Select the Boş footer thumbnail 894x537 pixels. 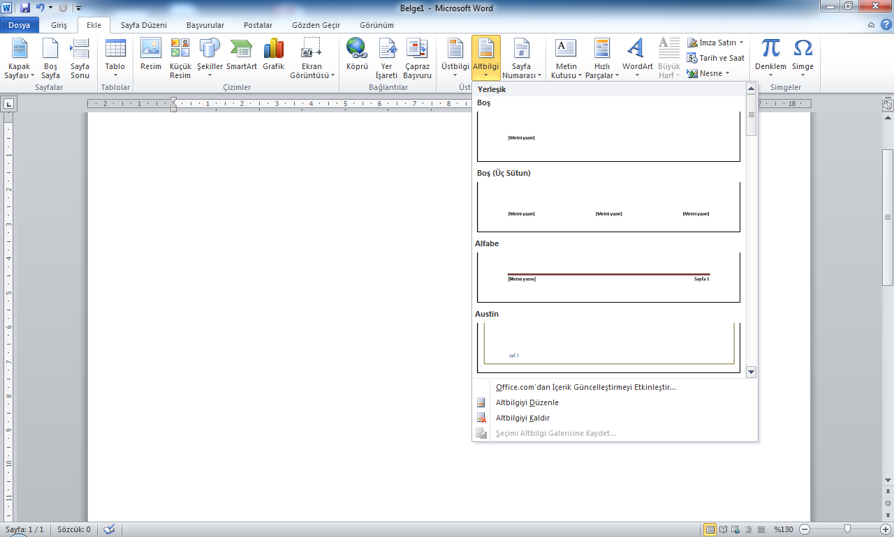coord(608,136)
